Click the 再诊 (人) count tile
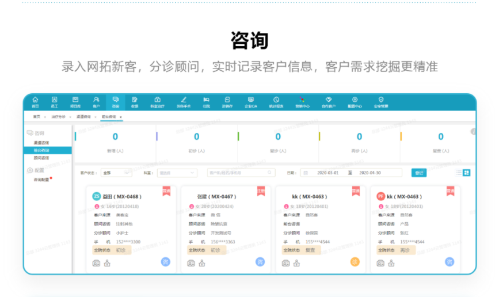 360,143
